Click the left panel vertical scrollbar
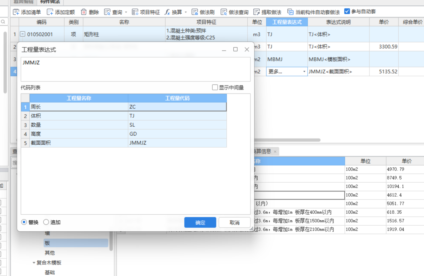This screenshot has height=276, width=424. click(x=5, y=63)
